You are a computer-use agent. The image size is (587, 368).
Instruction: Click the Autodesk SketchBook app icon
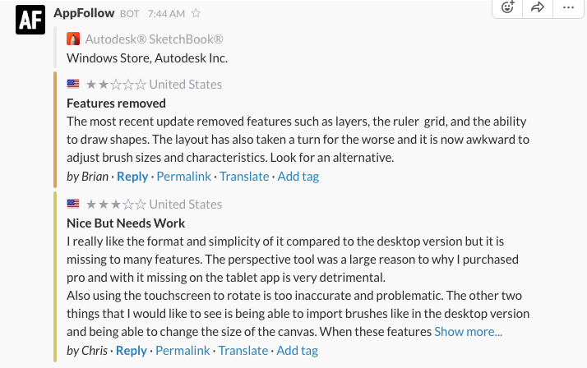[73, 39]
